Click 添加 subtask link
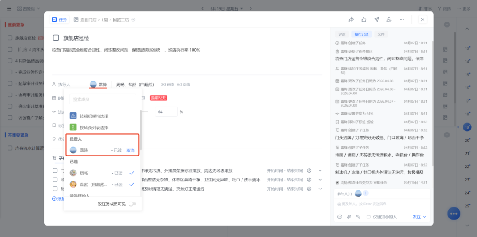 tap(58, 199)
